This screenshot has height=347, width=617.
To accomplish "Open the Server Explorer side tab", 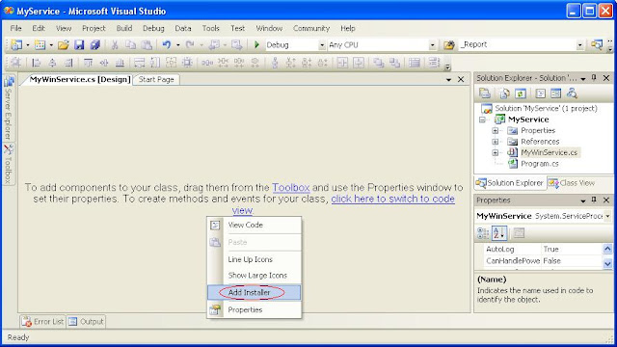I will pyautogui.click(x=9, y=108).
